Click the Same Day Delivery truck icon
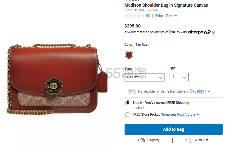 pos(131,91)
